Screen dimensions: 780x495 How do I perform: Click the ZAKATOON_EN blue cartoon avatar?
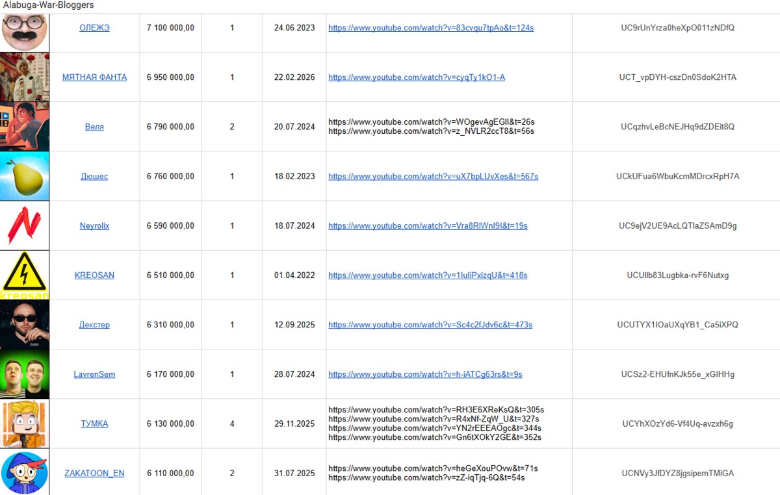coord(24,472)
